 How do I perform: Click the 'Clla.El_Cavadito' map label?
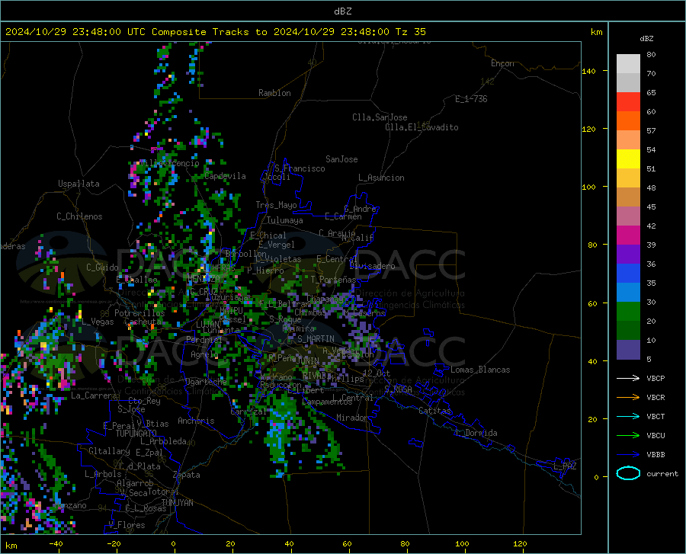422,127
